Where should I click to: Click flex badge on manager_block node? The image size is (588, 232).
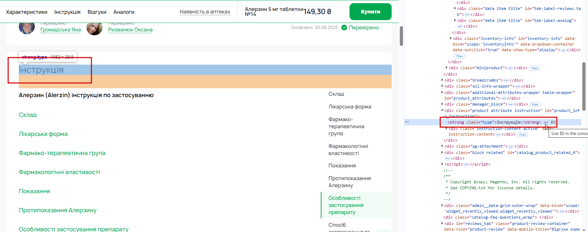[x=535, y=105]
